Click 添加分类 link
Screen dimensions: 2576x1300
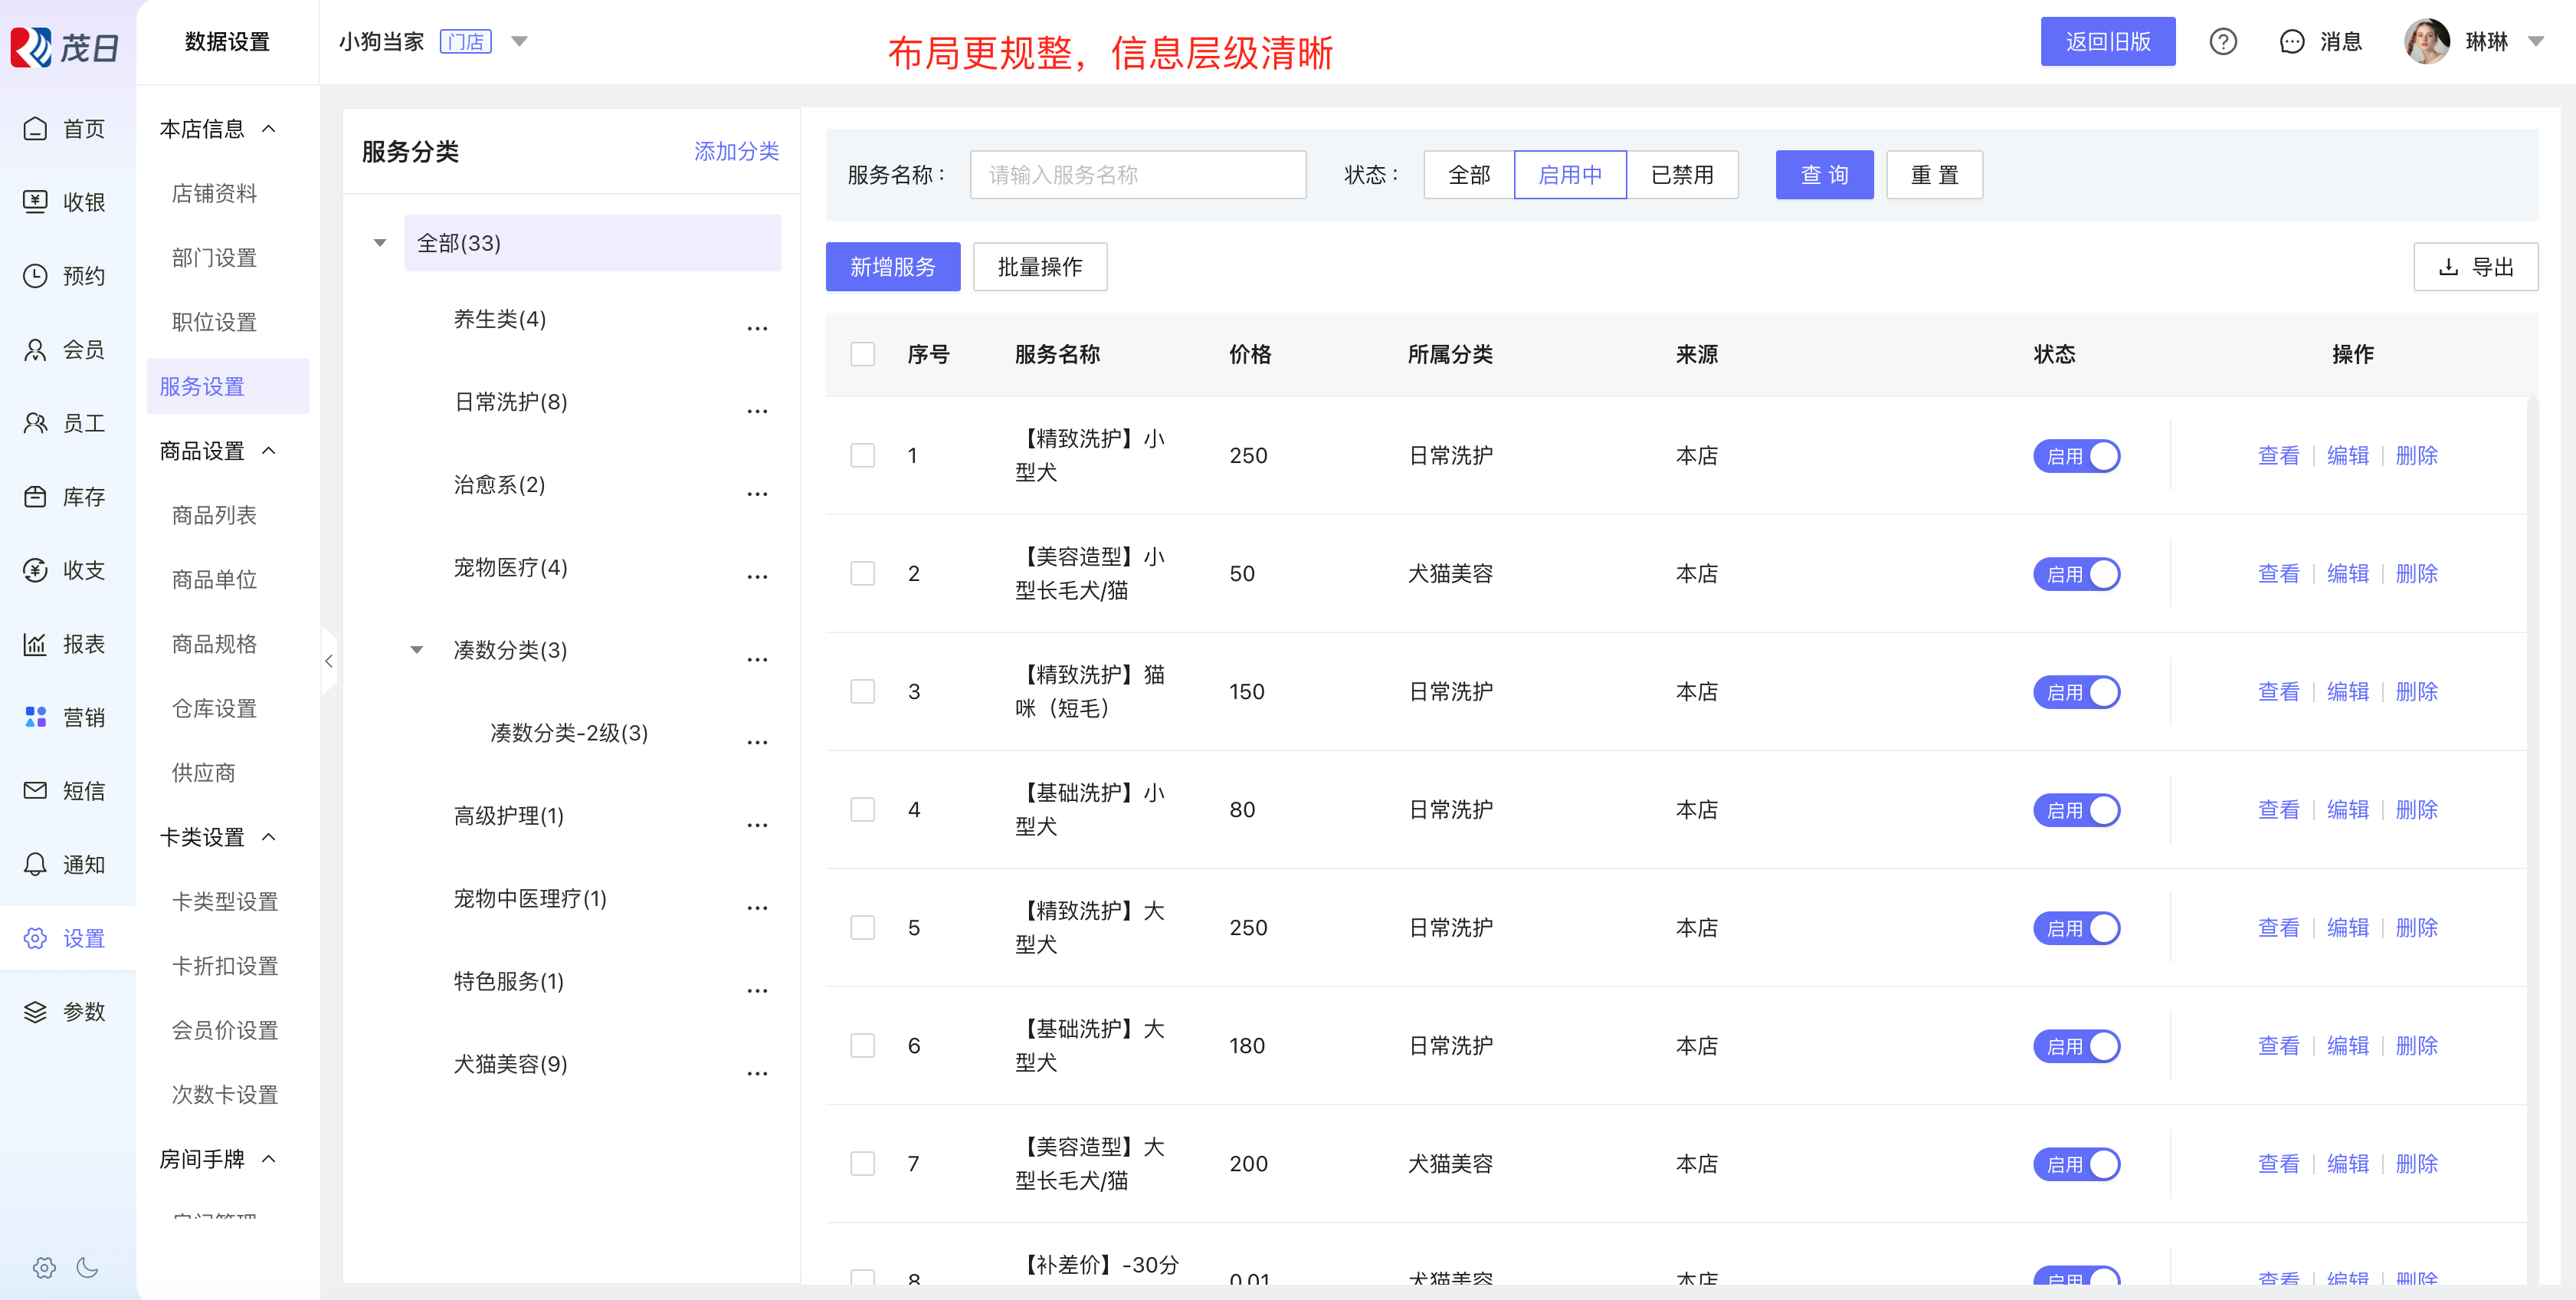[736, 151]
